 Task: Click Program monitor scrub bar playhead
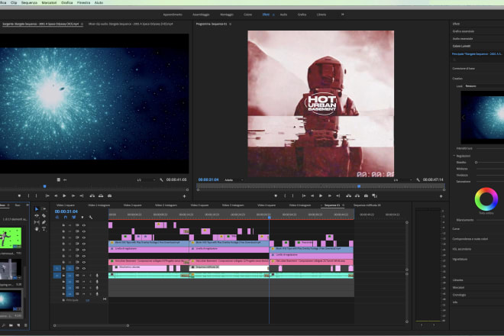point(359,186)
